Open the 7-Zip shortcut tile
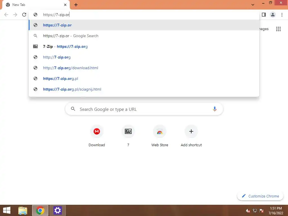The height and width of the screenshot is (216, 288). point(128,136)
